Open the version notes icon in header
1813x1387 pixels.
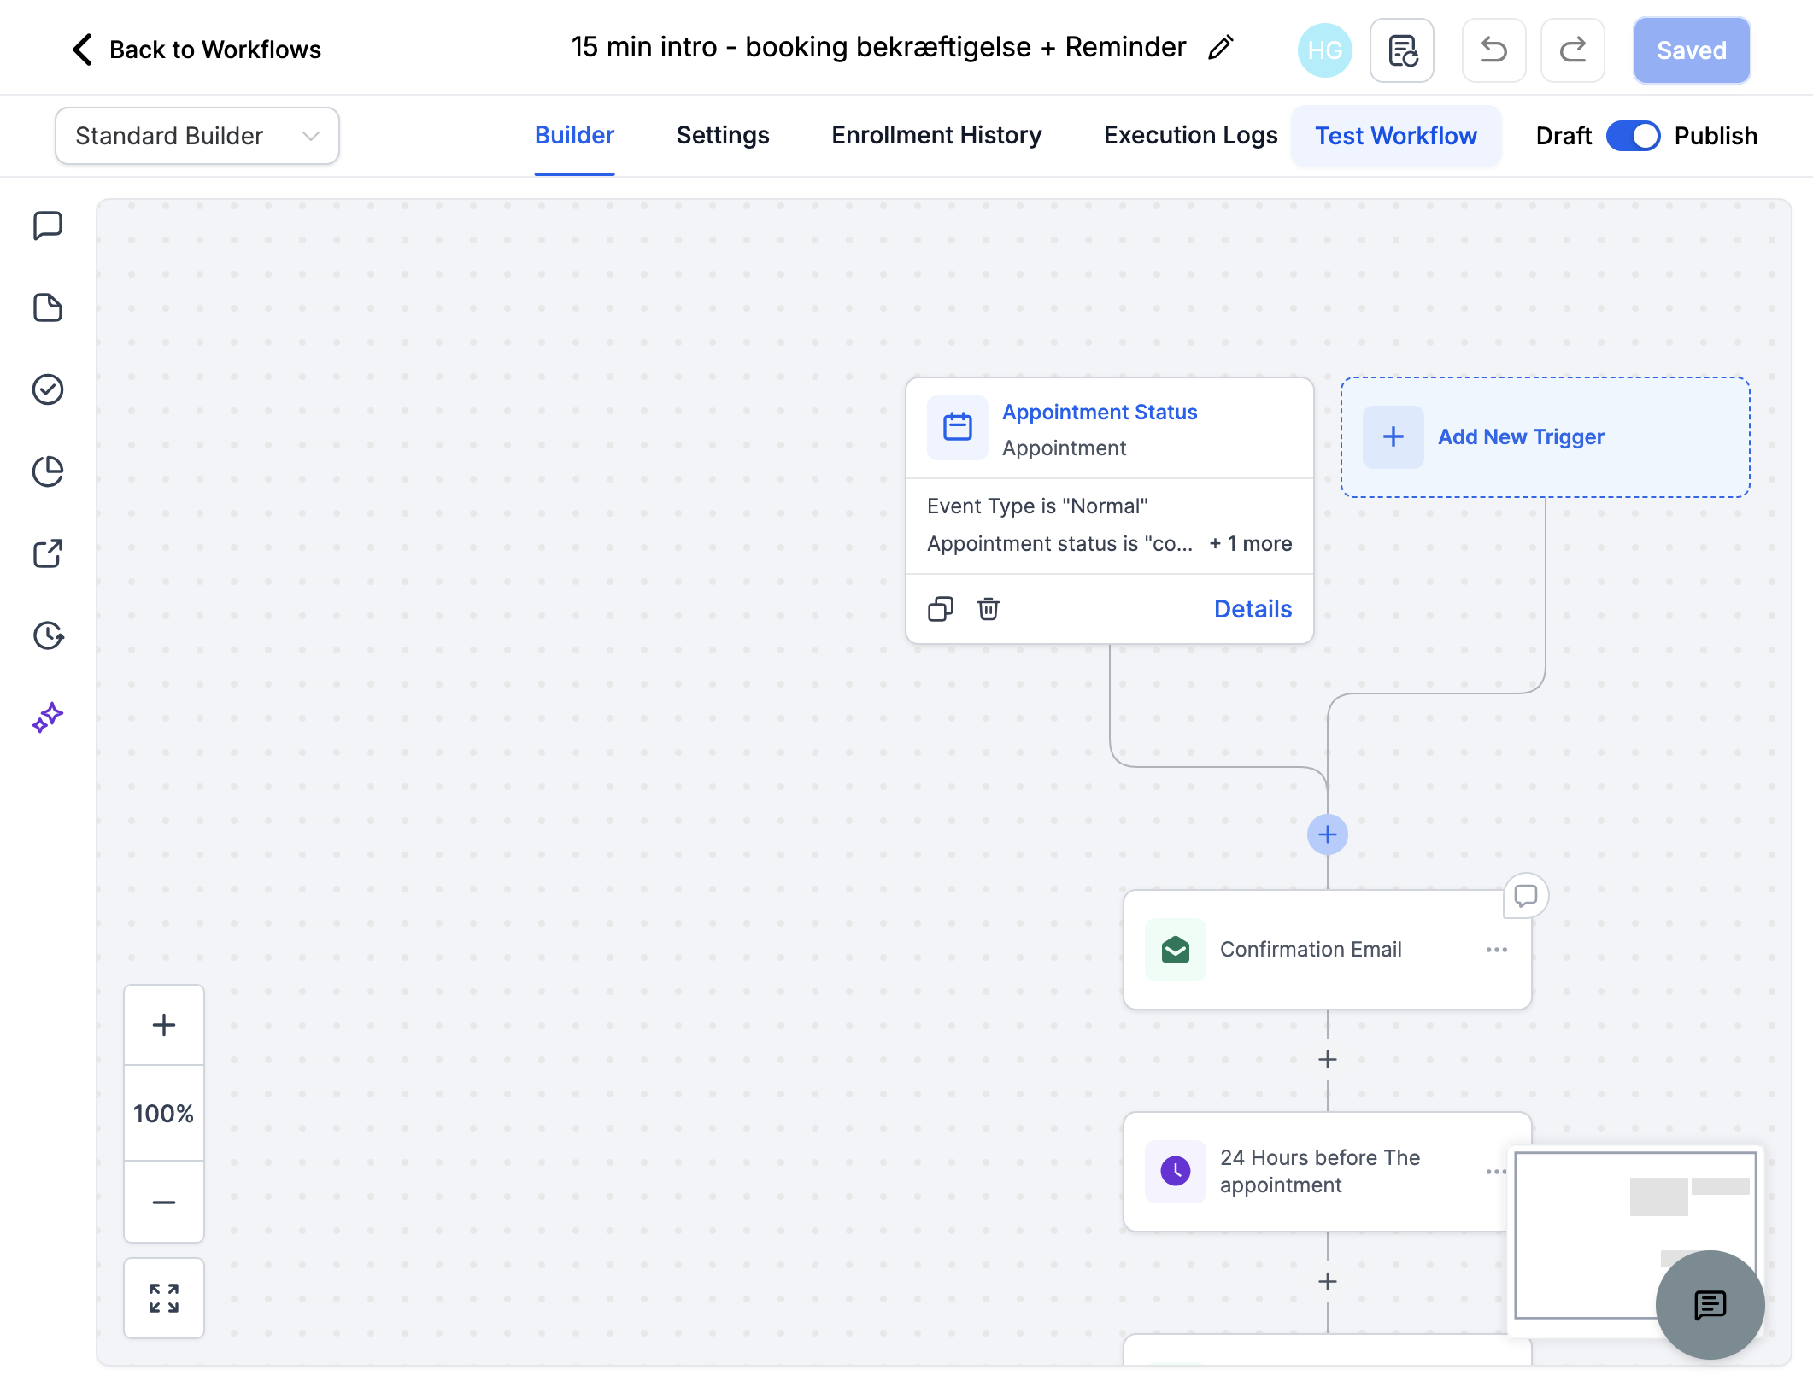(x=1402, y=50)
